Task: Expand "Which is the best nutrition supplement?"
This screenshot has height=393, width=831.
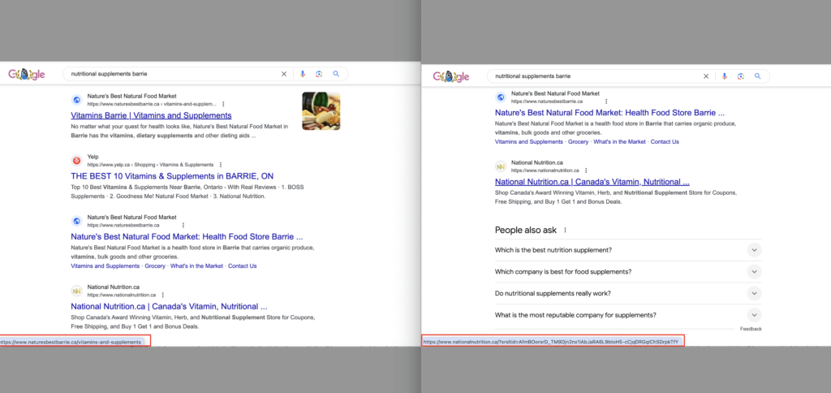Action: 754,250
